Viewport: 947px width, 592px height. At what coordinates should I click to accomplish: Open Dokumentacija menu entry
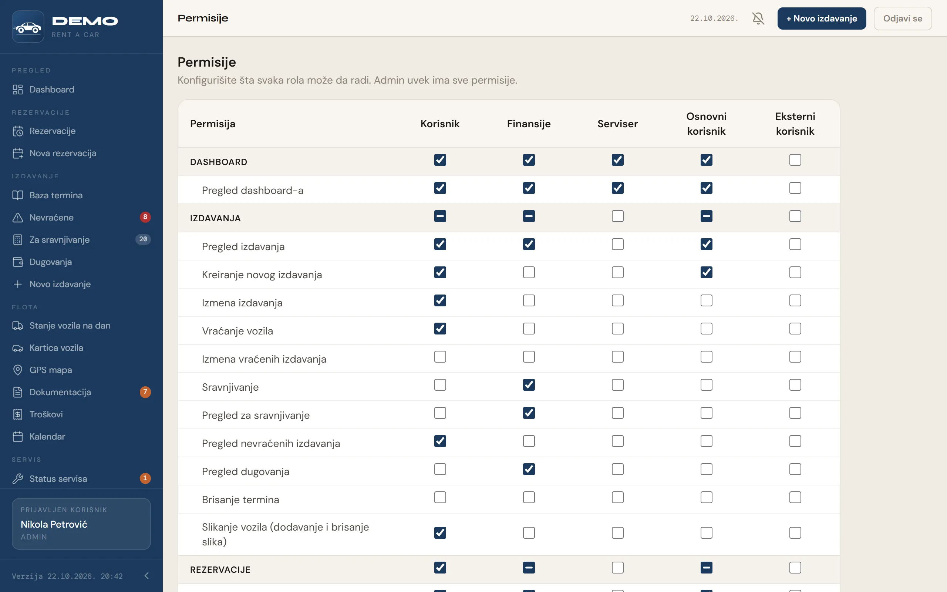tap(81, 392)
